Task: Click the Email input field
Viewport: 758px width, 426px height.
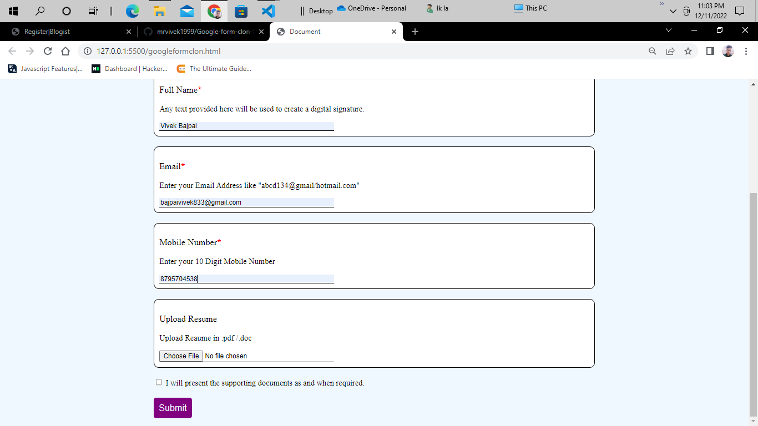Action: coord(246,202)
